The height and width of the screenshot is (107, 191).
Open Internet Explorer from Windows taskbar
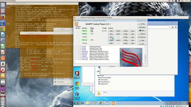[x=82, y=103]
